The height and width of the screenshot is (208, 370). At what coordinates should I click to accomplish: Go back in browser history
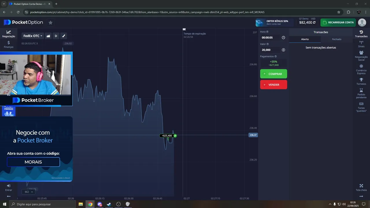tap(4, 12)
